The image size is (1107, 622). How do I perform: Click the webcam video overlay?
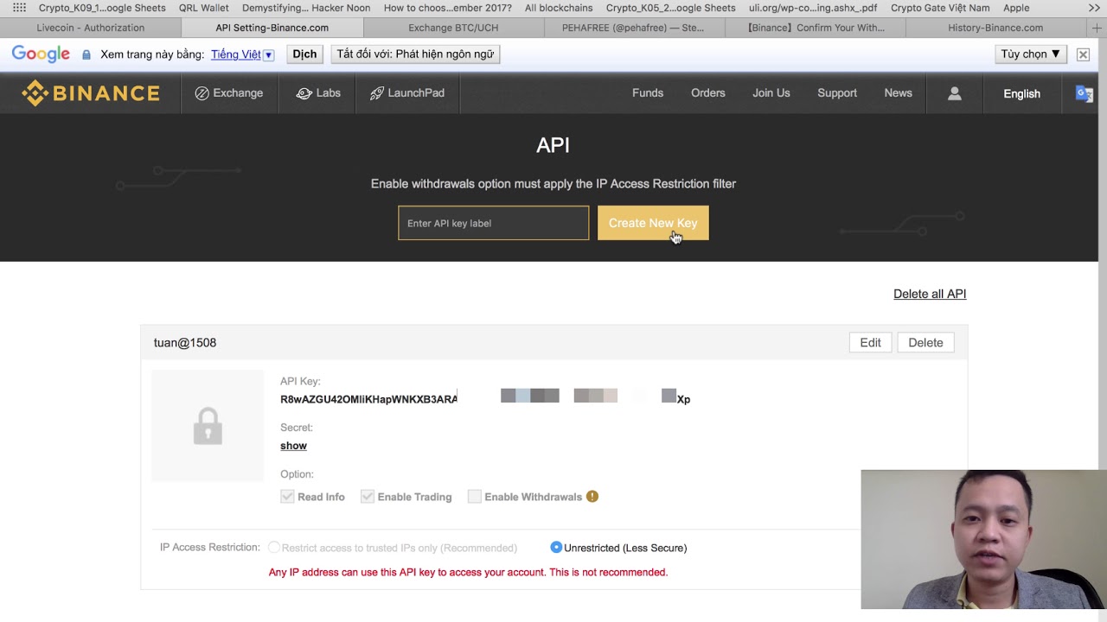click(984, 540)
